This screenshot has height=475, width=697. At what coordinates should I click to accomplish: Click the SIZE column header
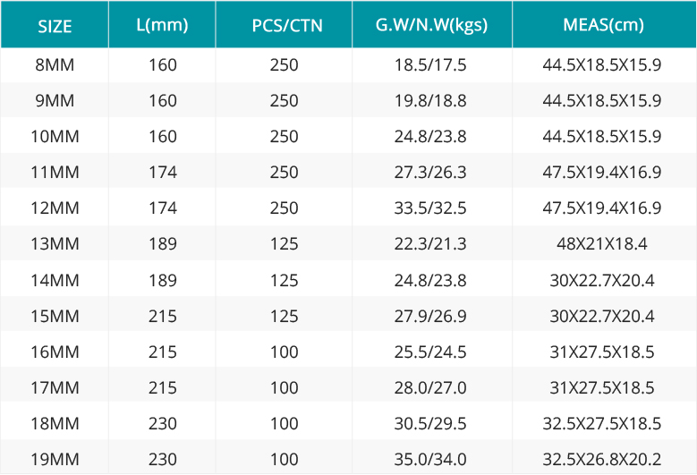click(55, 24)
